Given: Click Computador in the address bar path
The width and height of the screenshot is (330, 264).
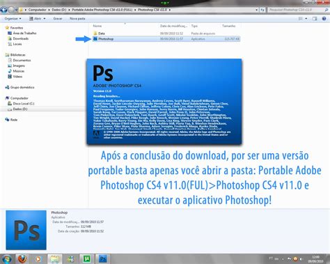Looking at the screenshot, I should pyautogui.click(x=38, y=10).
